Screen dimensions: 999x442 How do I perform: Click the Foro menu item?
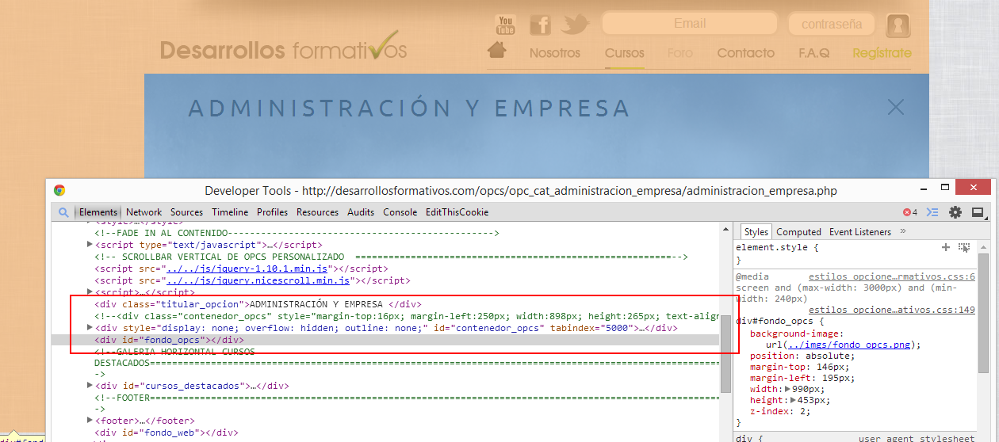(680, 53)
